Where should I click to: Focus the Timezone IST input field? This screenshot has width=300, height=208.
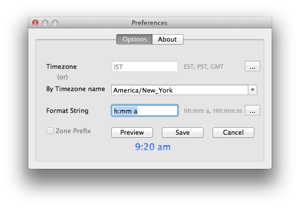(145, 66)
